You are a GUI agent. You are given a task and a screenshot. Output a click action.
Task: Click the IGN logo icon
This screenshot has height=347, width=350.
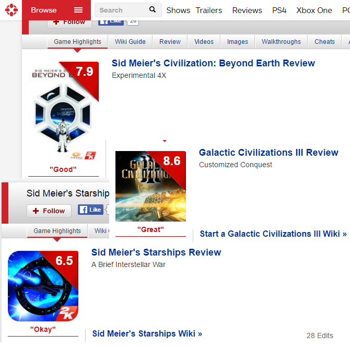click(11, 10)
